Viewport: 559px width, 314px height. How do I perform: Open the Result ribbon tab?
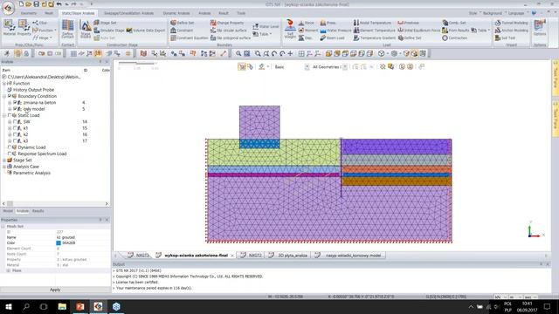224,13
